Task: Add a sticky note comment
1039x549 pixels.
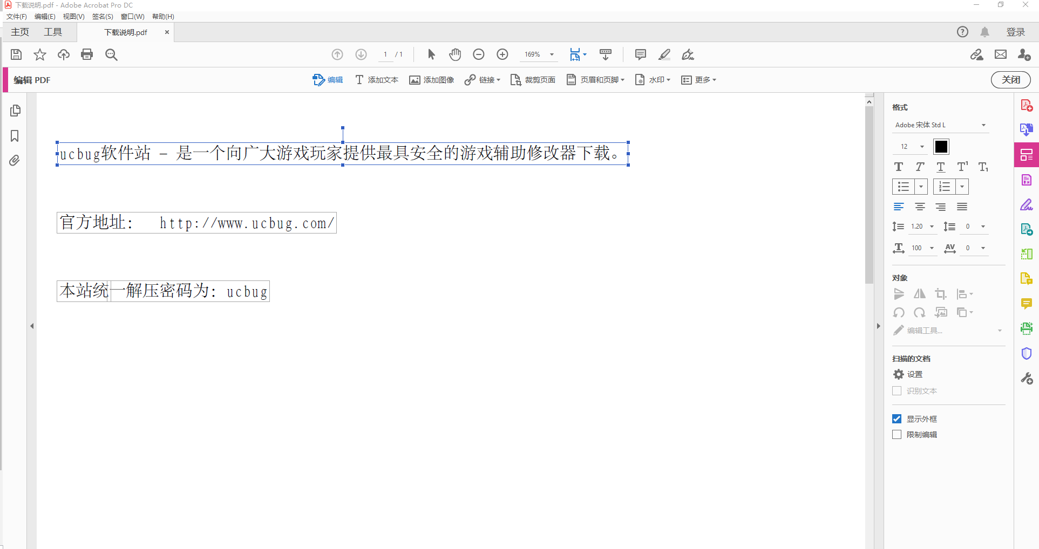Action: tap(641, 54)
